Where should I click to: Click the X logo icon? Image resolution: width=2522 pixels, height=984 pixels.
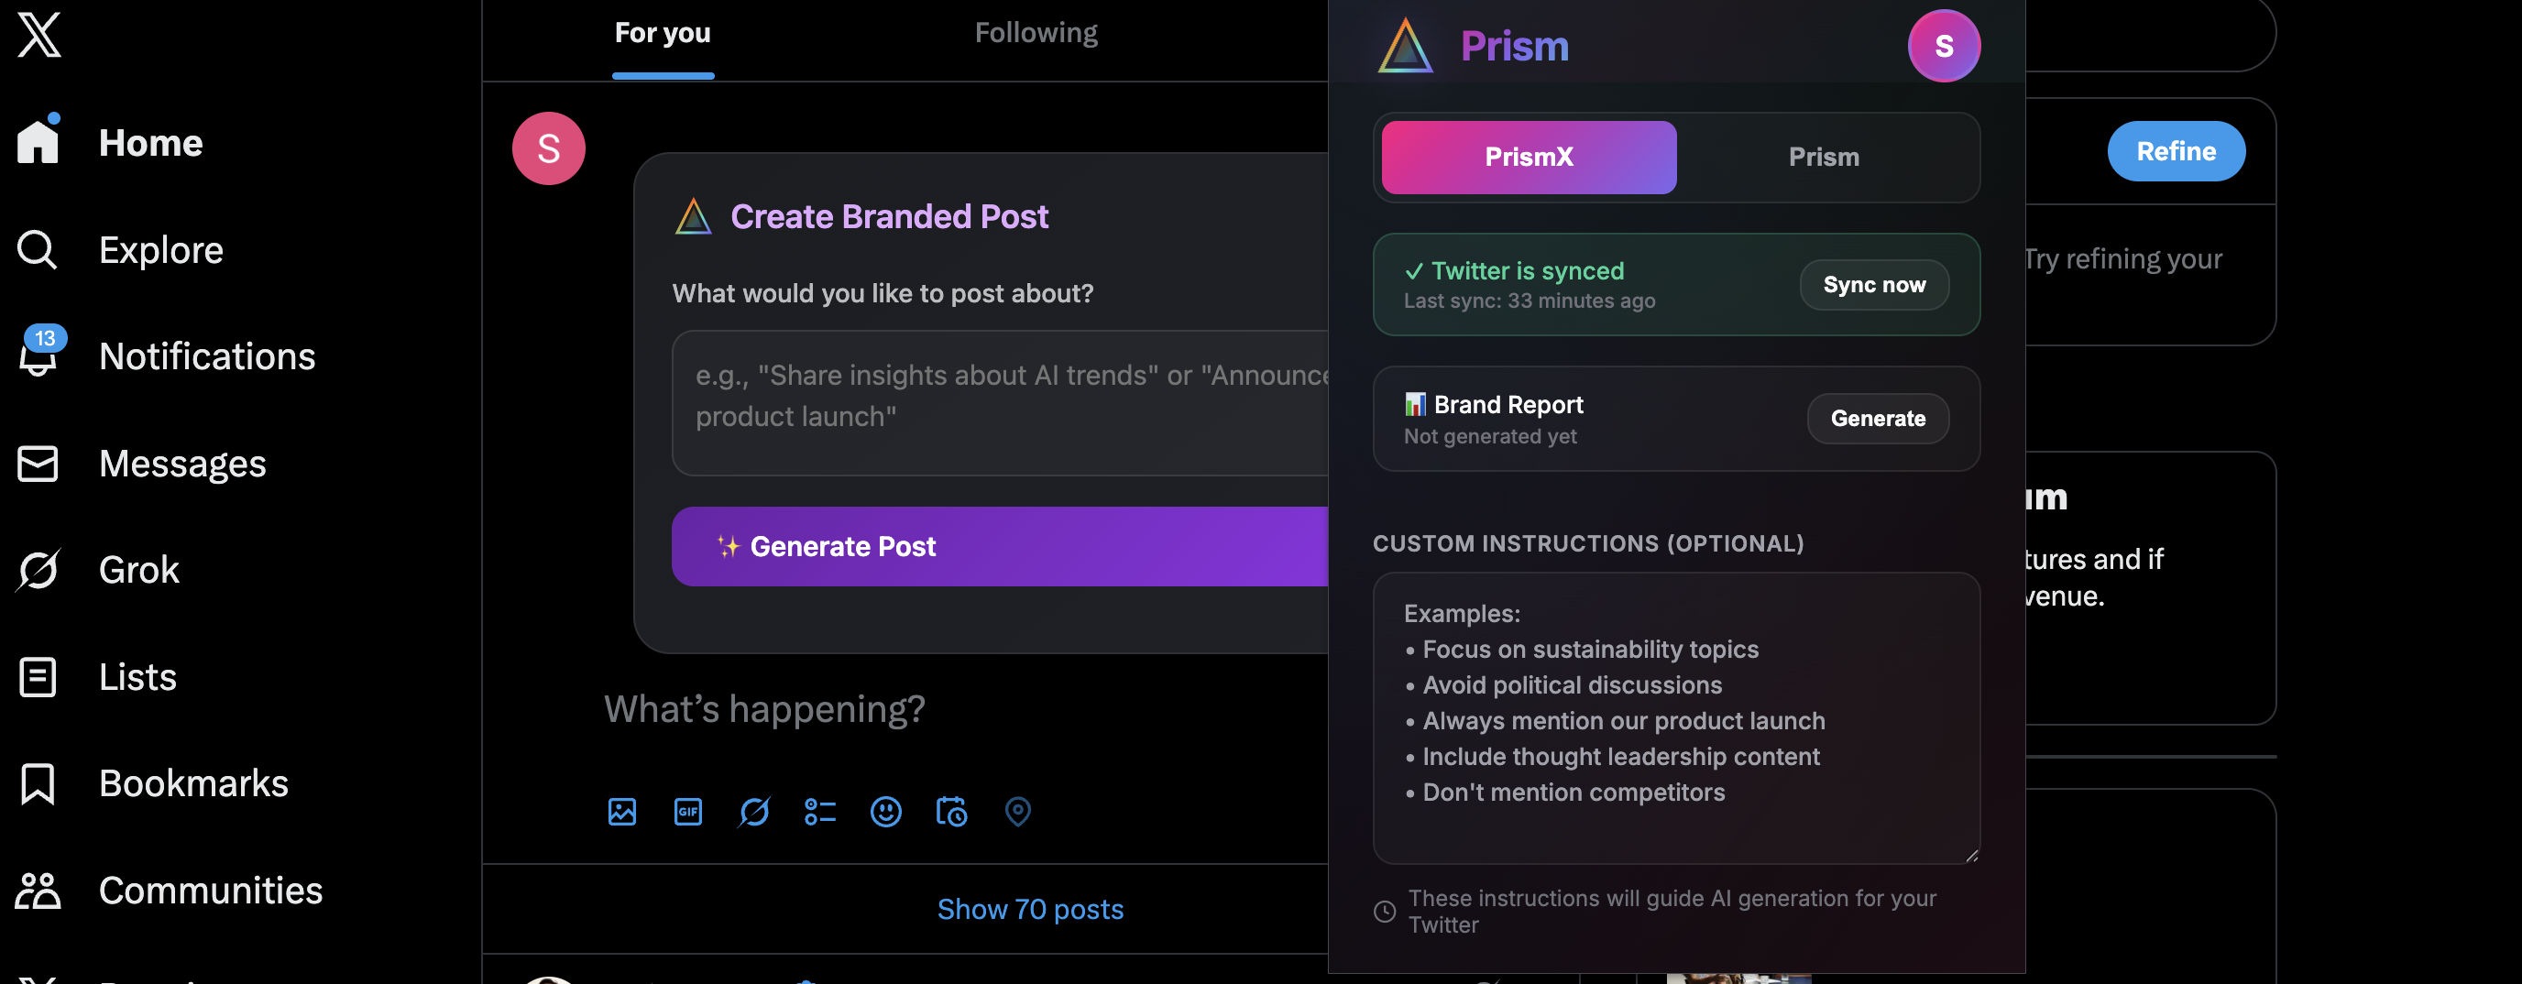click(39, 35)
